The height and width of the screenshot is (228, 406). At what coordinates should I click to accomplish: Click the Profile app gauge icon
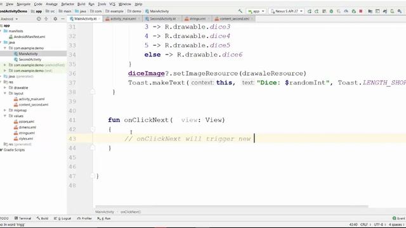pyautogui.click(x=346, y=11)
